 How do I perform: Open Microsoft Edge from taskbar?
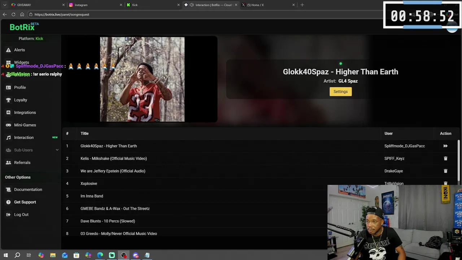[x=100, y=255]
